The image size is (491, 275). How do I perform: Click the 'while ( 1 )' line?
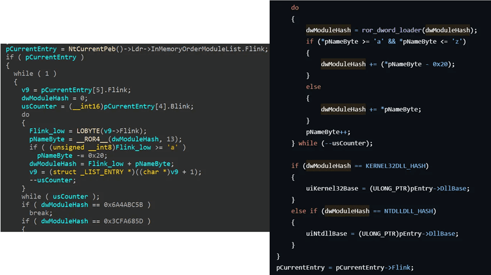point(35,73)
